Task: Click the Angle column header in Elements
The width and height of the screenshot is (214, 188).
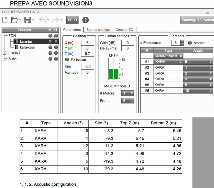Action: click(x=198, y=50)
